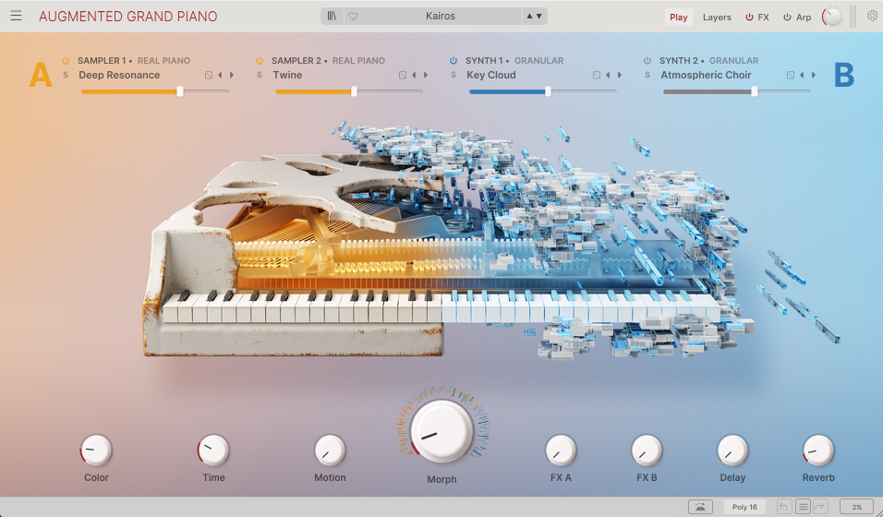Click the Synth 1 Granular header

click(514, 60)
